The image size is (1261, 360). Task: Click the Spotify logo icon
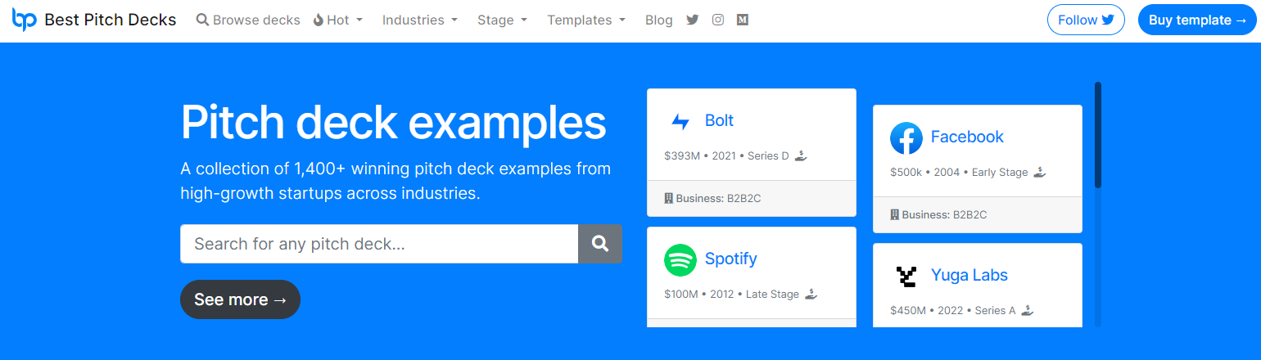coord(680,260)
